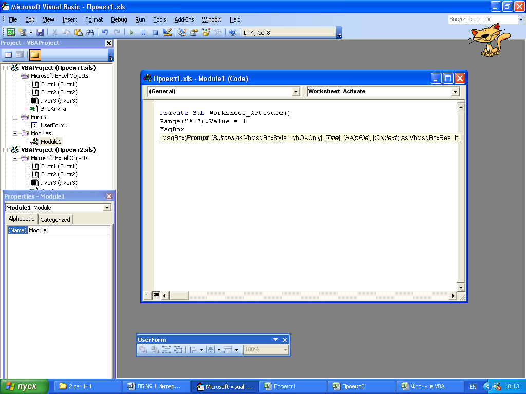This screenshot has height=394, width=526.
Task: Open the Add-Ins menu
Action: click(x=184, y=19)
